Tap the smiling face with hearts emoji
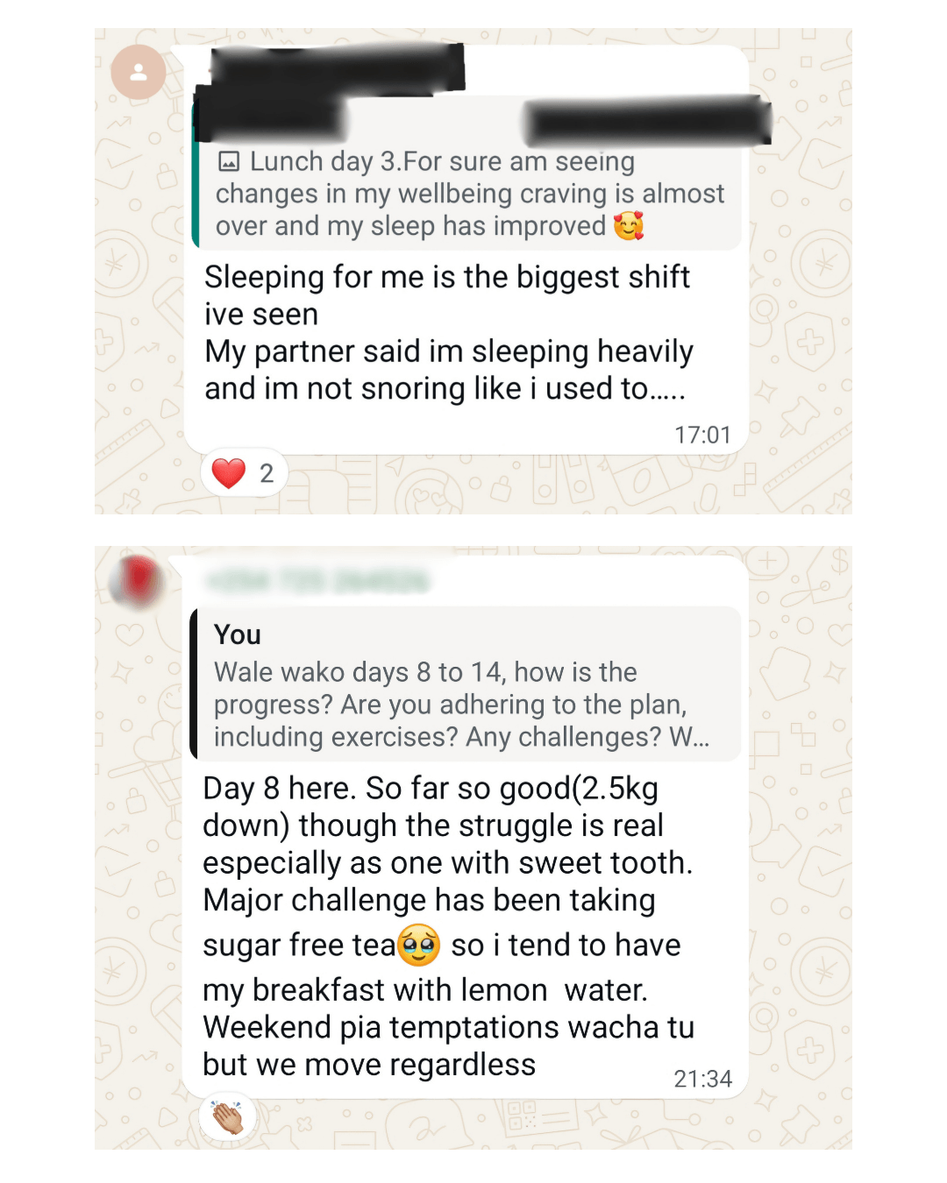Viewport: 947px width, 1183px height. [x=628, y=226]
